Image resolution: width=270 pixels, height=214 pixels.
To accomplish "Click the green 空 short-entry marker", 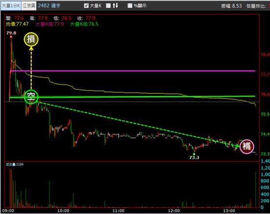I will [x=31, y=97].
